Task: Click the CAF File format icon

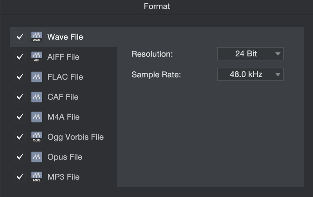Action: (x=36, y=97)
